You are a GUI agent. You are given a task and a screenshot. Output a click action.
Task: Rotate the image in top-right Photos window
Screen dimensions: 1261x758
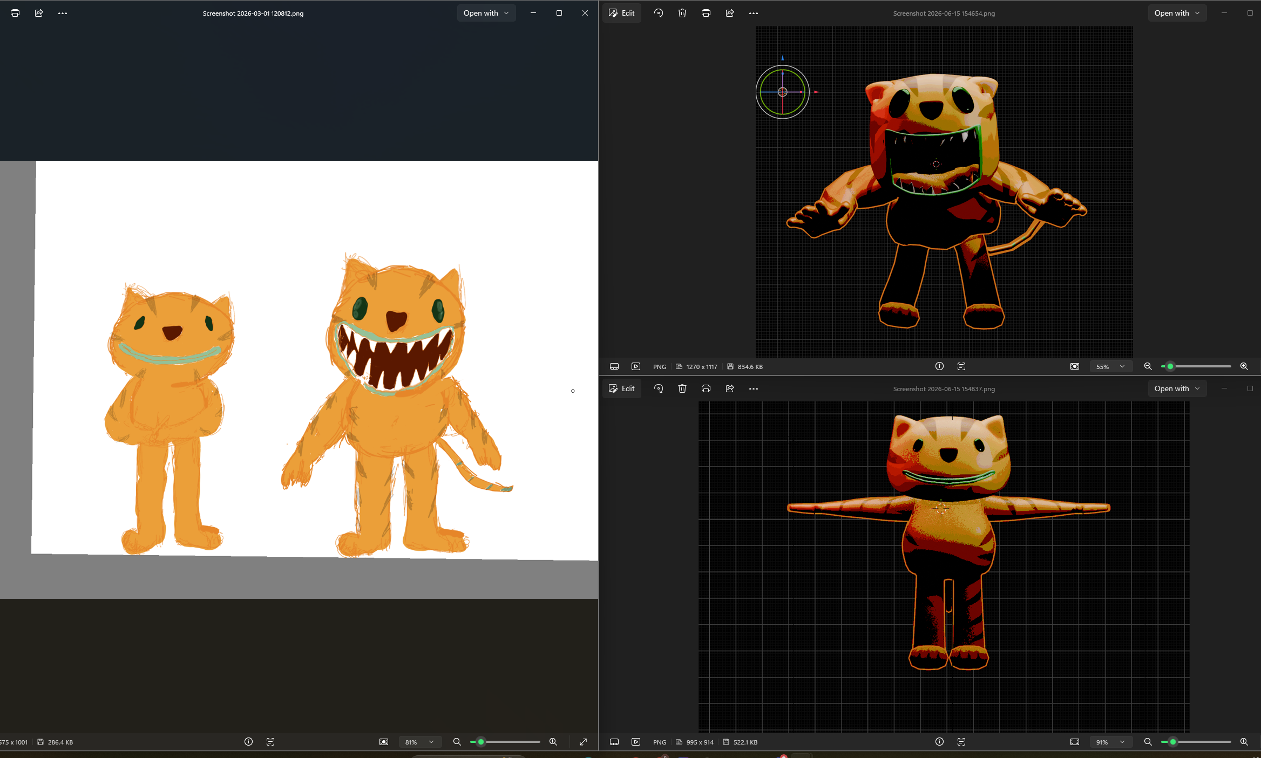(x=659, y=13)
